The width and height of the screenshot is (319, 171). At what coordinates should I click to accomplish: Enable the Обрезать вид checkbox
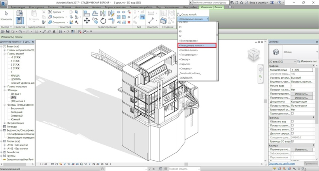(x=293, y=121)
